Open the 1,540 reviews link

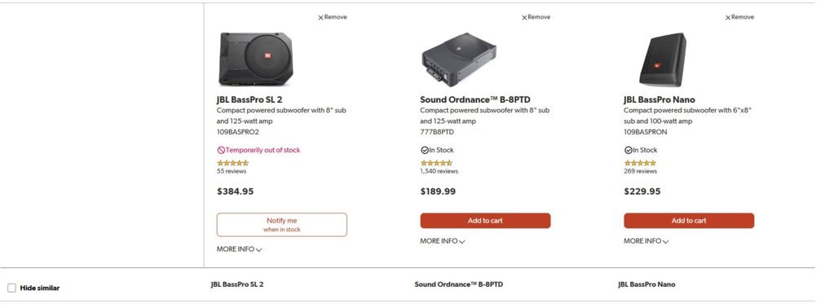pos(439,171)
